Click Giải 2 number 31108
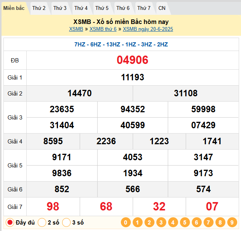The image size is (241, 231). (x=186, y=93)
